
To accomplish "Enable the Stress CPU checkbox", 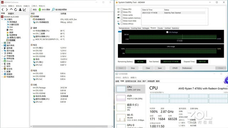I will 122,9.
